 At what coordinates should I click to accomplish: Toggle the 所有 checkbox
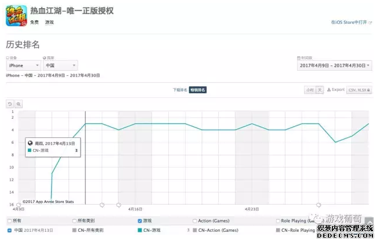[10, 221]
